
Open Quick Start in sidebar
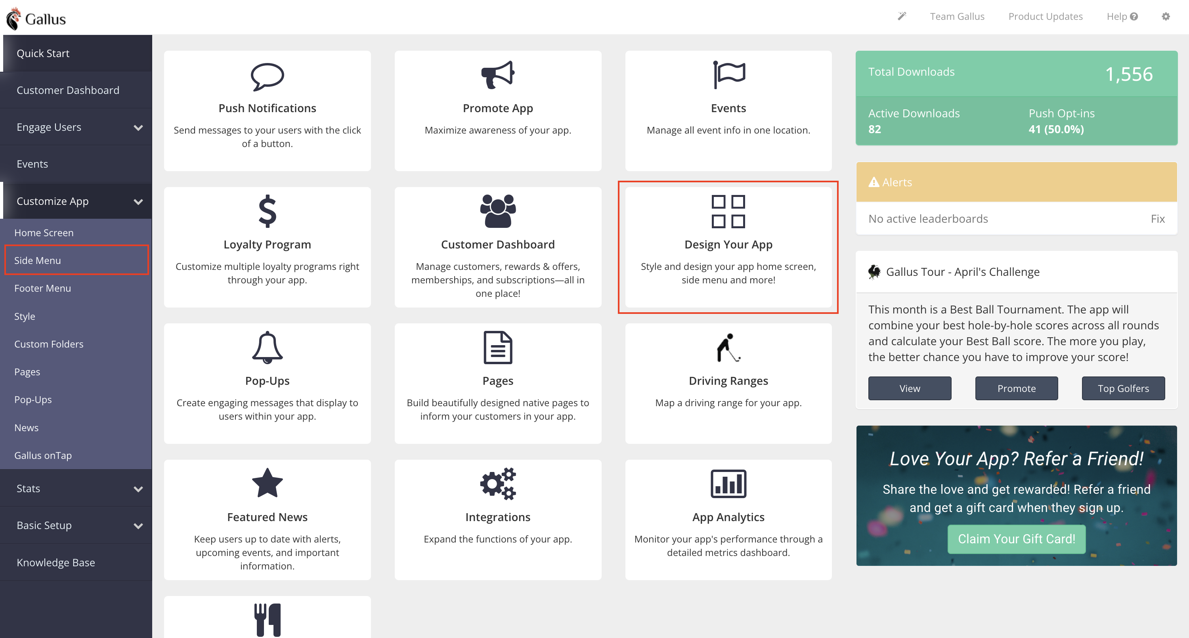(x=76, y=53)
